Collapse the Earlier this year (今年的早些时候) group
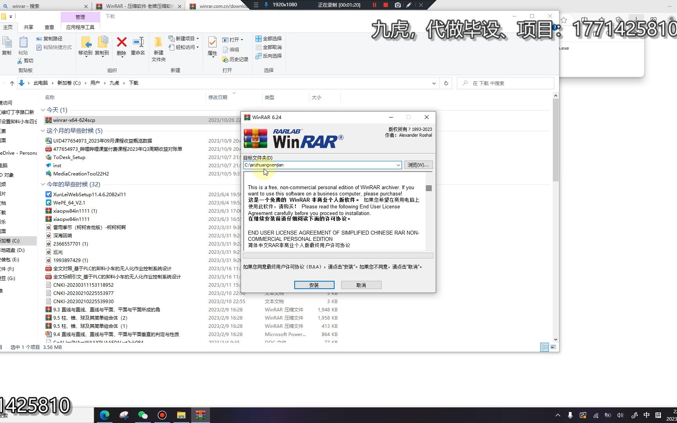This screenshot has width=677, height=423. pyautogui.click(x=43, y=184)
